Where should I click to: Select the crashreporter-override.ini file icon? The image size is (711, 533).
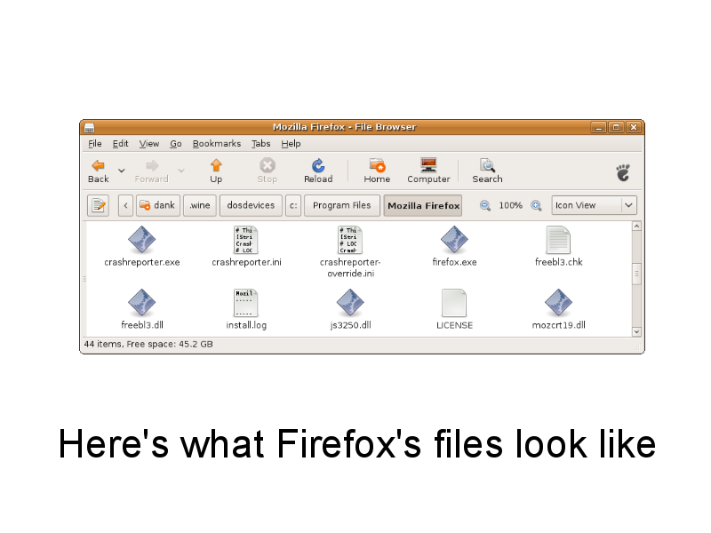[x=350, y=240]
